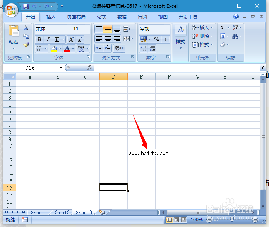Redo the last action

coord(46,7)
